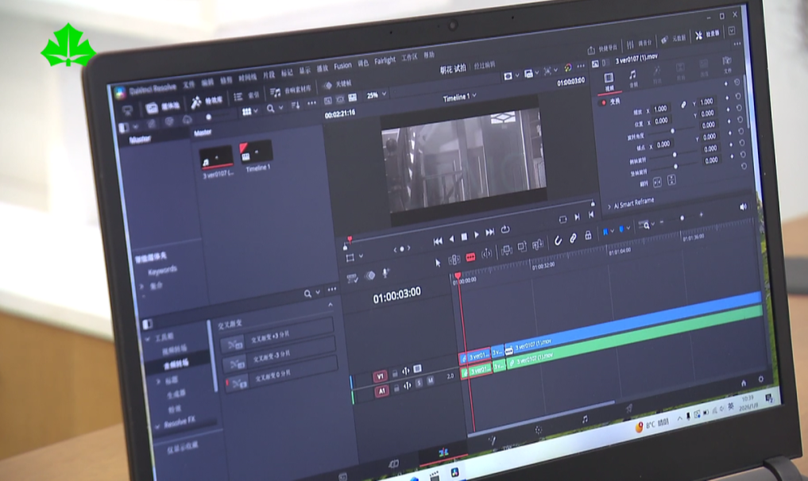Select the arrow Selection tool in timeline toolbar
The height and width of the screenshot is (481, 808).
(x=438, y=261)
